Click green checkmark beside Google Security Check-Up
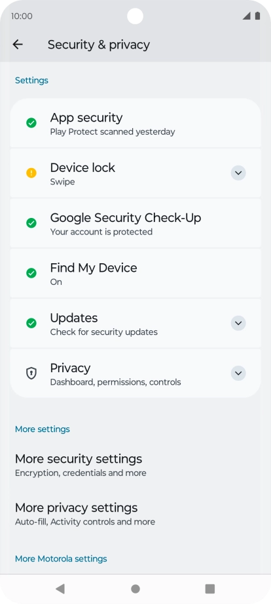271x604 pixels. (31, 223)
